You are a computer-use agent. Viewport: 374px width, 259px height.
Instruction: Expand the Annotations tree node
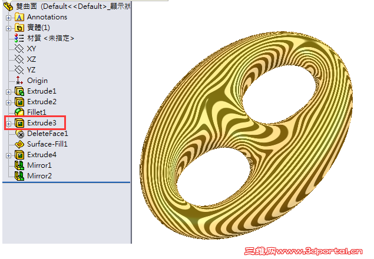[x=8, y=18]
